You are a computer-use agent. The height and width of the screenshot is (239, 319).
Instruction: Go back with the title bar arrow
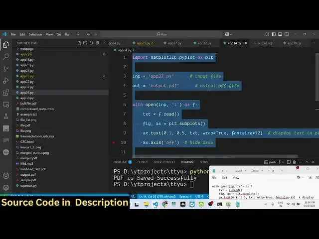[x=89, y=34]
